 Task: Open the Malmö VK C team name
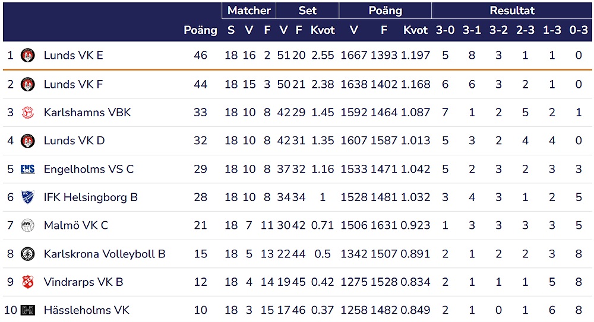pos(76,226)
